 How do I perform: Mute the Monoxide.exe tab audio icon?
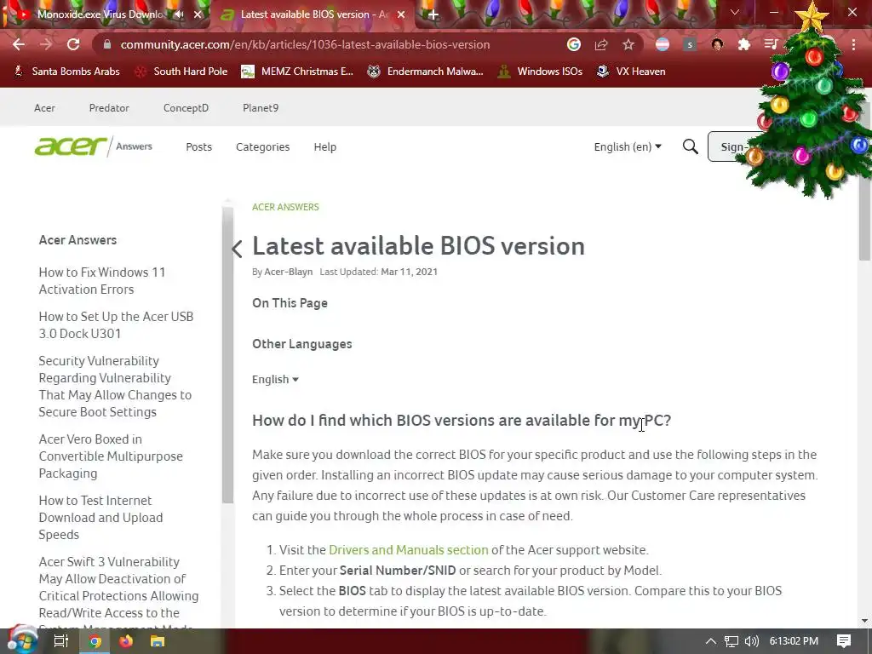pos(179,14)
